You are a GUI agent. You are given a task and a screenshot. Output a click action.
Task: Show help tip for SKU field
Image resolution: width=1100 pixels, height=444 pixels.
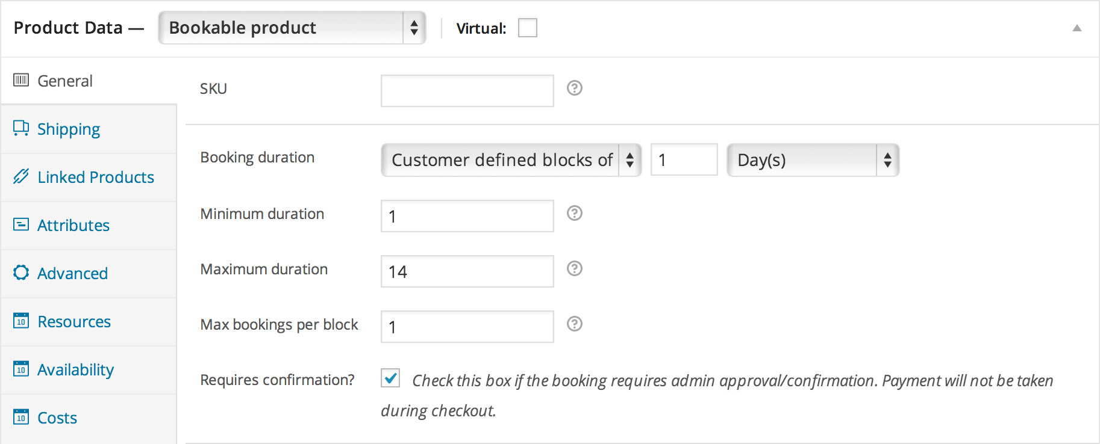575,88
